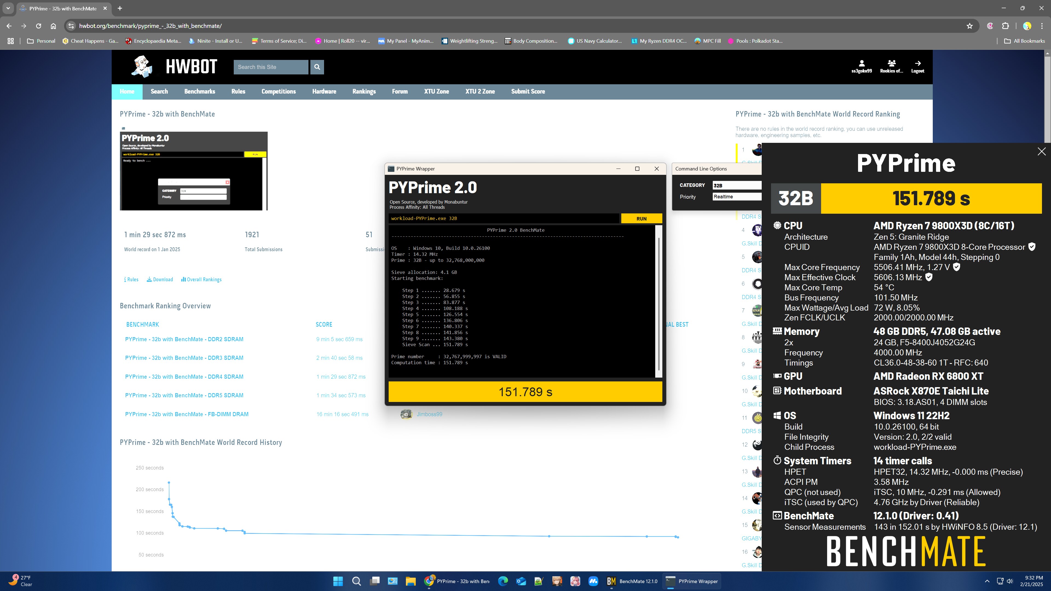Image resolution: width=1051 pixels, height=591 pixels.
Task: Open File Explorer from the taskbar
Action: point(411,581)
